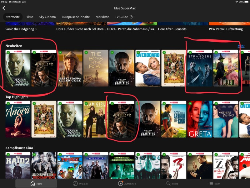Select the Greta movie poster
This screenshot has width=250, height=188.
pyautogui.click(x=200, y=119)
